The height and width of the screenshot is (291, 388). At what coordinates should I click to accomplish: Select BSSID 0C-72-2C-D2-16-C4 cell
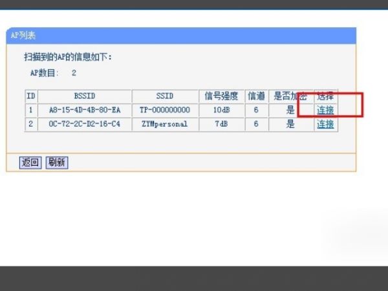tap(84, 124)
